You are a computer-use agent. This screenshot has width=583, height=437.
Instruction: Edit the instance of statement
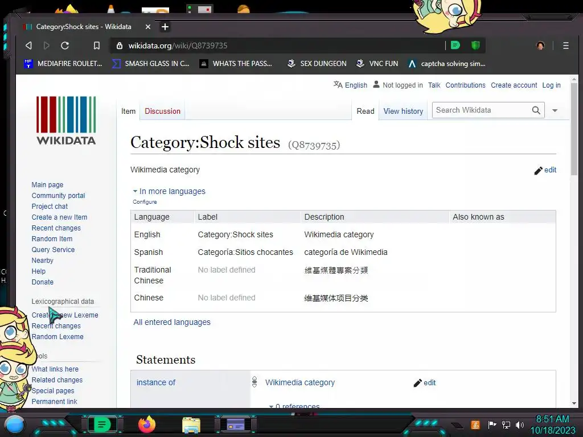click(424, 383)
